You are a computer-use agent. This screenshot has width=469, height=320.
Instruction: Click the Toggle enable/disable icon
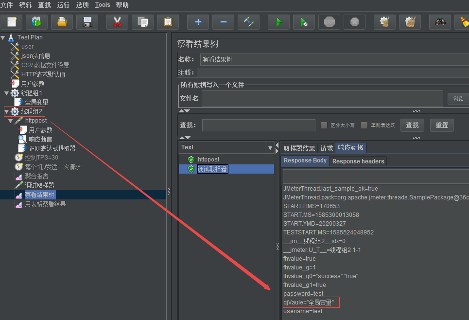(248, 22)
